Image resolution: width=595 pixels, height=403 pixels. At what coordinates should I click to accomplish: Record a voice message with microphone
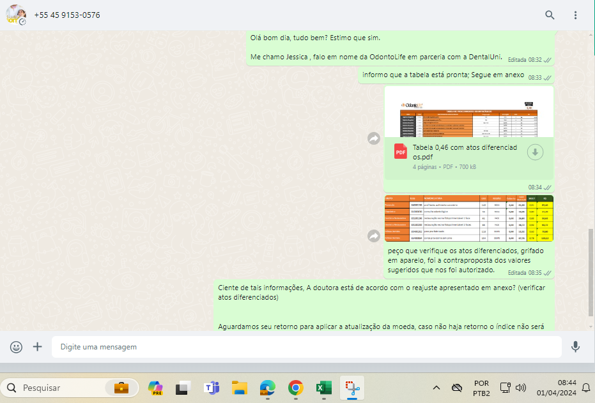(x=575, y=347)
